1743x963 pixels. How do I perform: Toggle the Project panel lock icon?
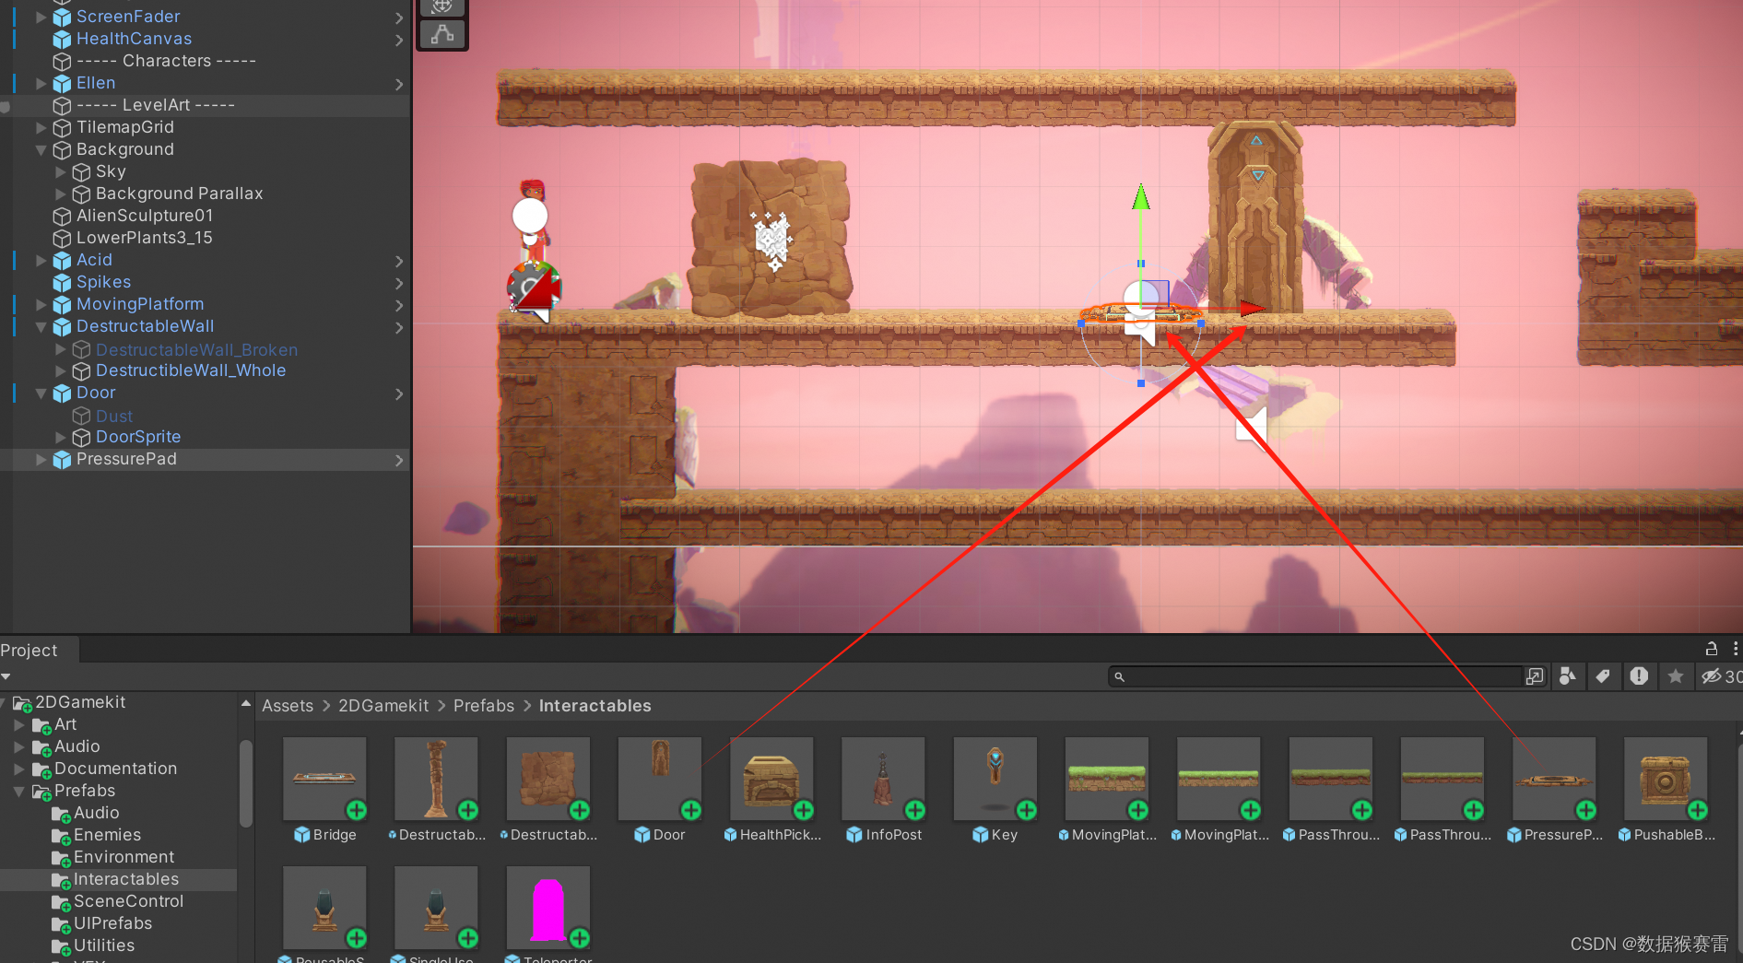(x=1711, y=649)
